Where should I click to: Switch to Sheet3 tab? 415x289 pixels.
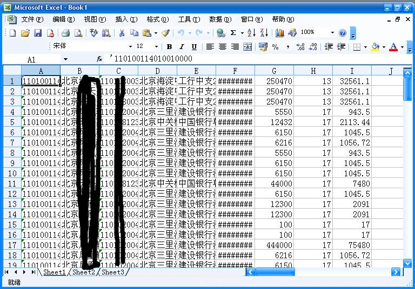(113, 272)
